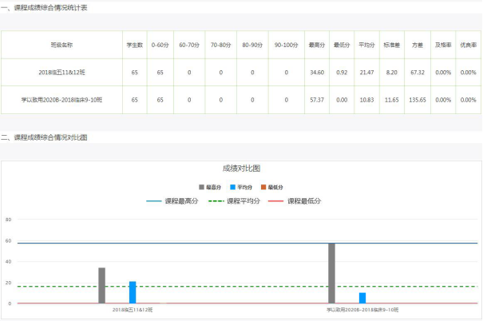Click the 成绩对比图 chart title
Viewport: 483px width, 321px height.
coord(241,169)
